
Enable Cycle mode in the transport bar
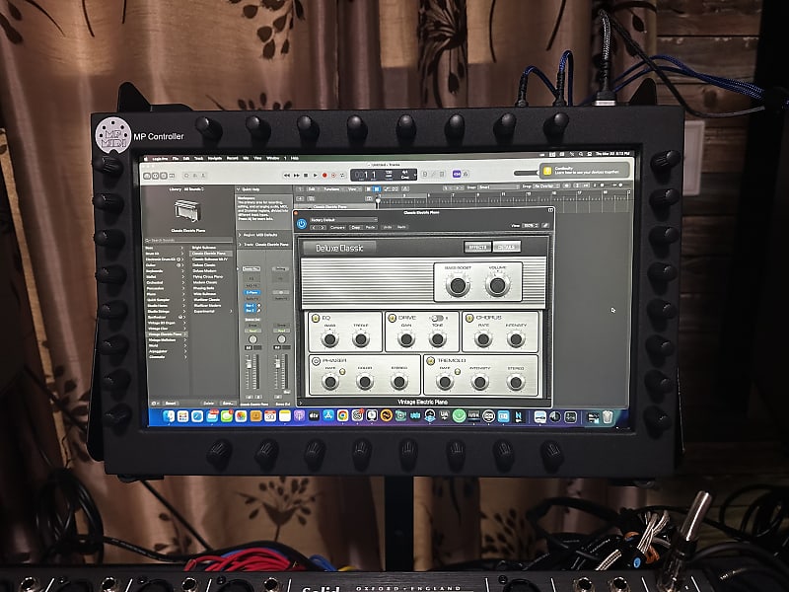(334, 175)
